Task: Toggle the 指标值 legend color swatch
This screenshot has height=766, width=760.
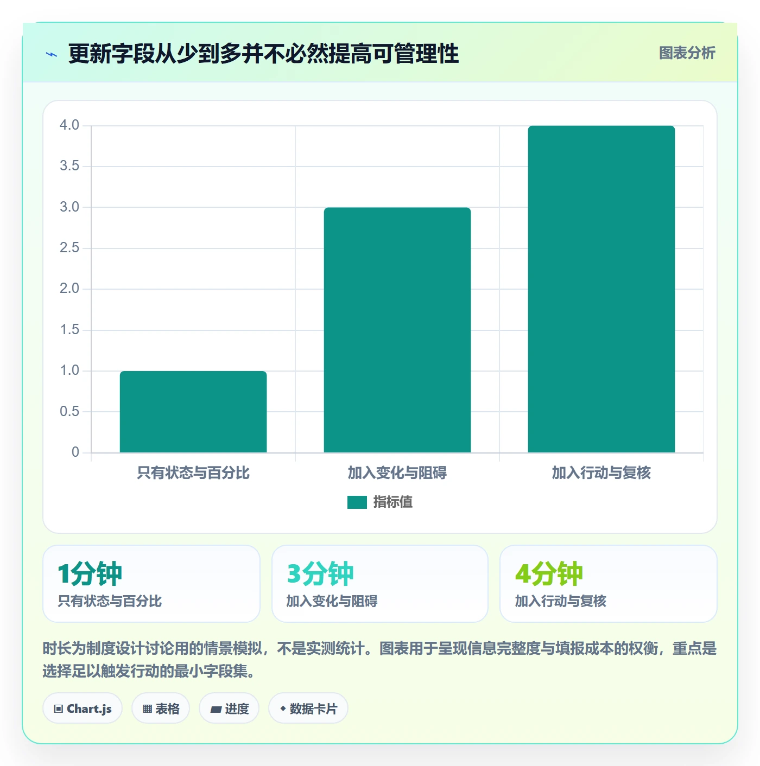Action: 357,502
